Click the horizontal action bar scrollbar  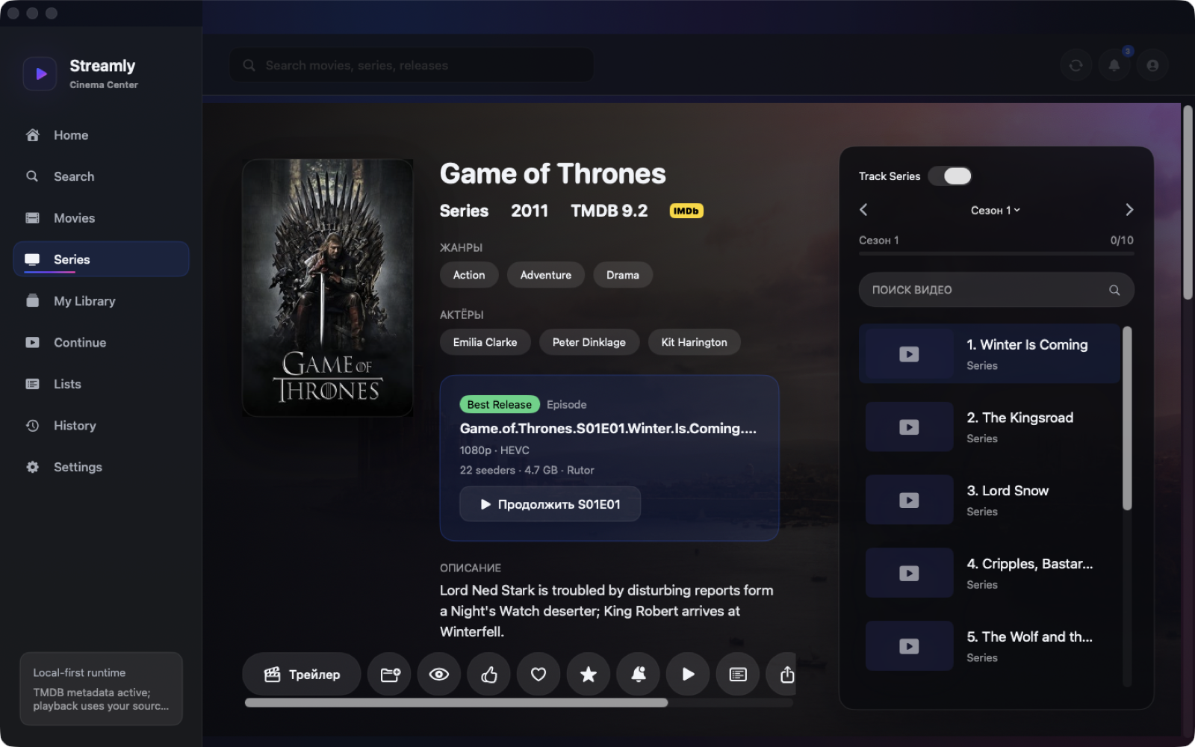tap(456, 702)
